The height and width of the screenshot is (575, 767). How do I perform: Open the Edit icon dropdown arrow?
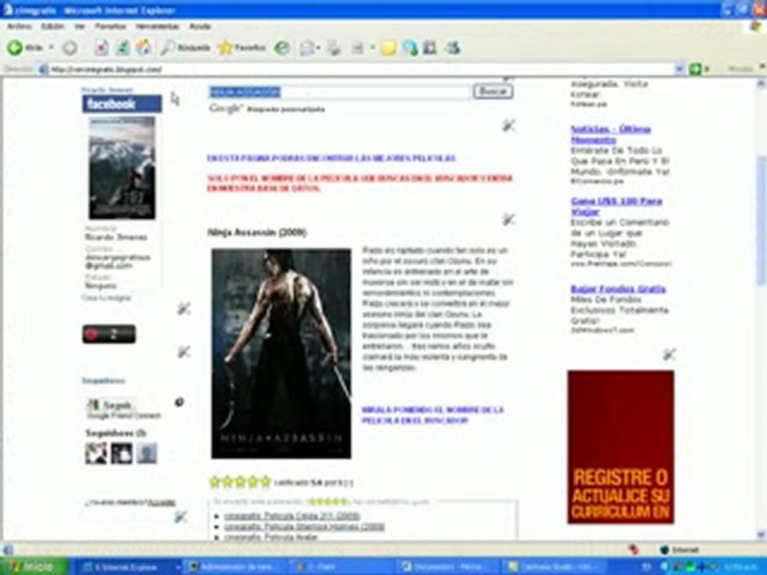pos(372,47)
